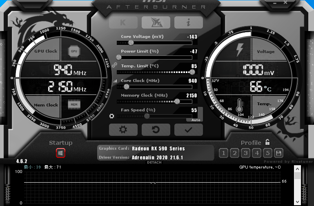Adjust the Core Voltage slider handle
Image resolution: width=314 pixels, height=206 pixels.
(131, 42)
